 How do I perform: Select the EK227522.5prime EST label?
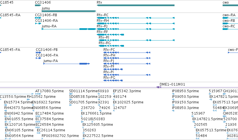coord(98,136)
